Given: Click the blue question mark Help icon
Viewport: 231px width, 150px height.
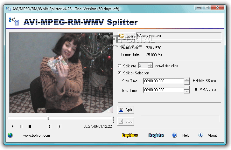Looking at the screenshot, I should click(174, 135).
